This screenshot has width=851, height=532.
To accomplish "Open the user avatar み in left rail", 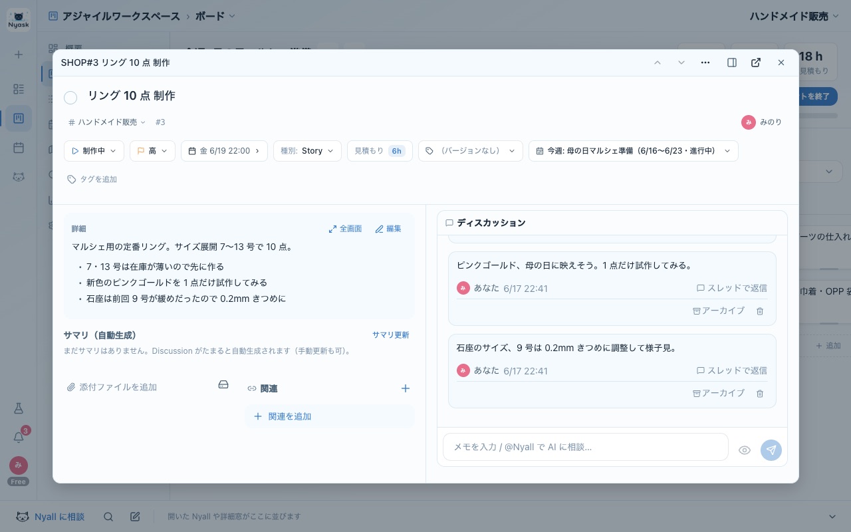I will 19,465.
